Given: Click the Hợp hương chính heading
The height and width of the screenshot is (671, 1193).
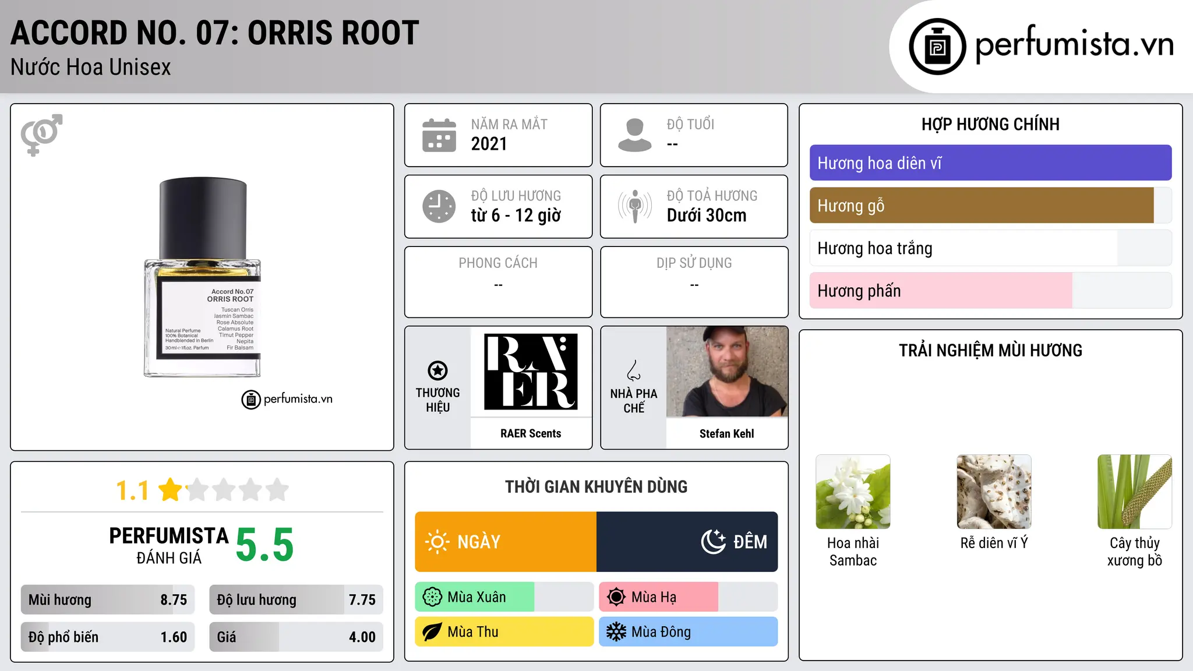Looking at the screenshot, I should (990, 124).
